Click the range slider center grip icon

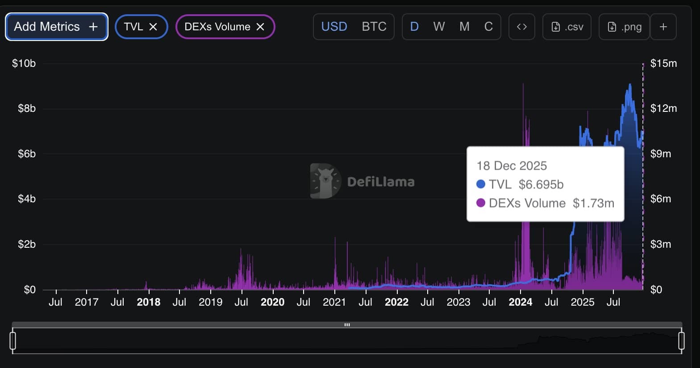(x=347, y=325)
